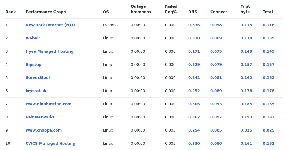This screenshot has width=287, height=150.
Task: Click DNS value 0.229 for Bigstep
Action: point(194,65)
